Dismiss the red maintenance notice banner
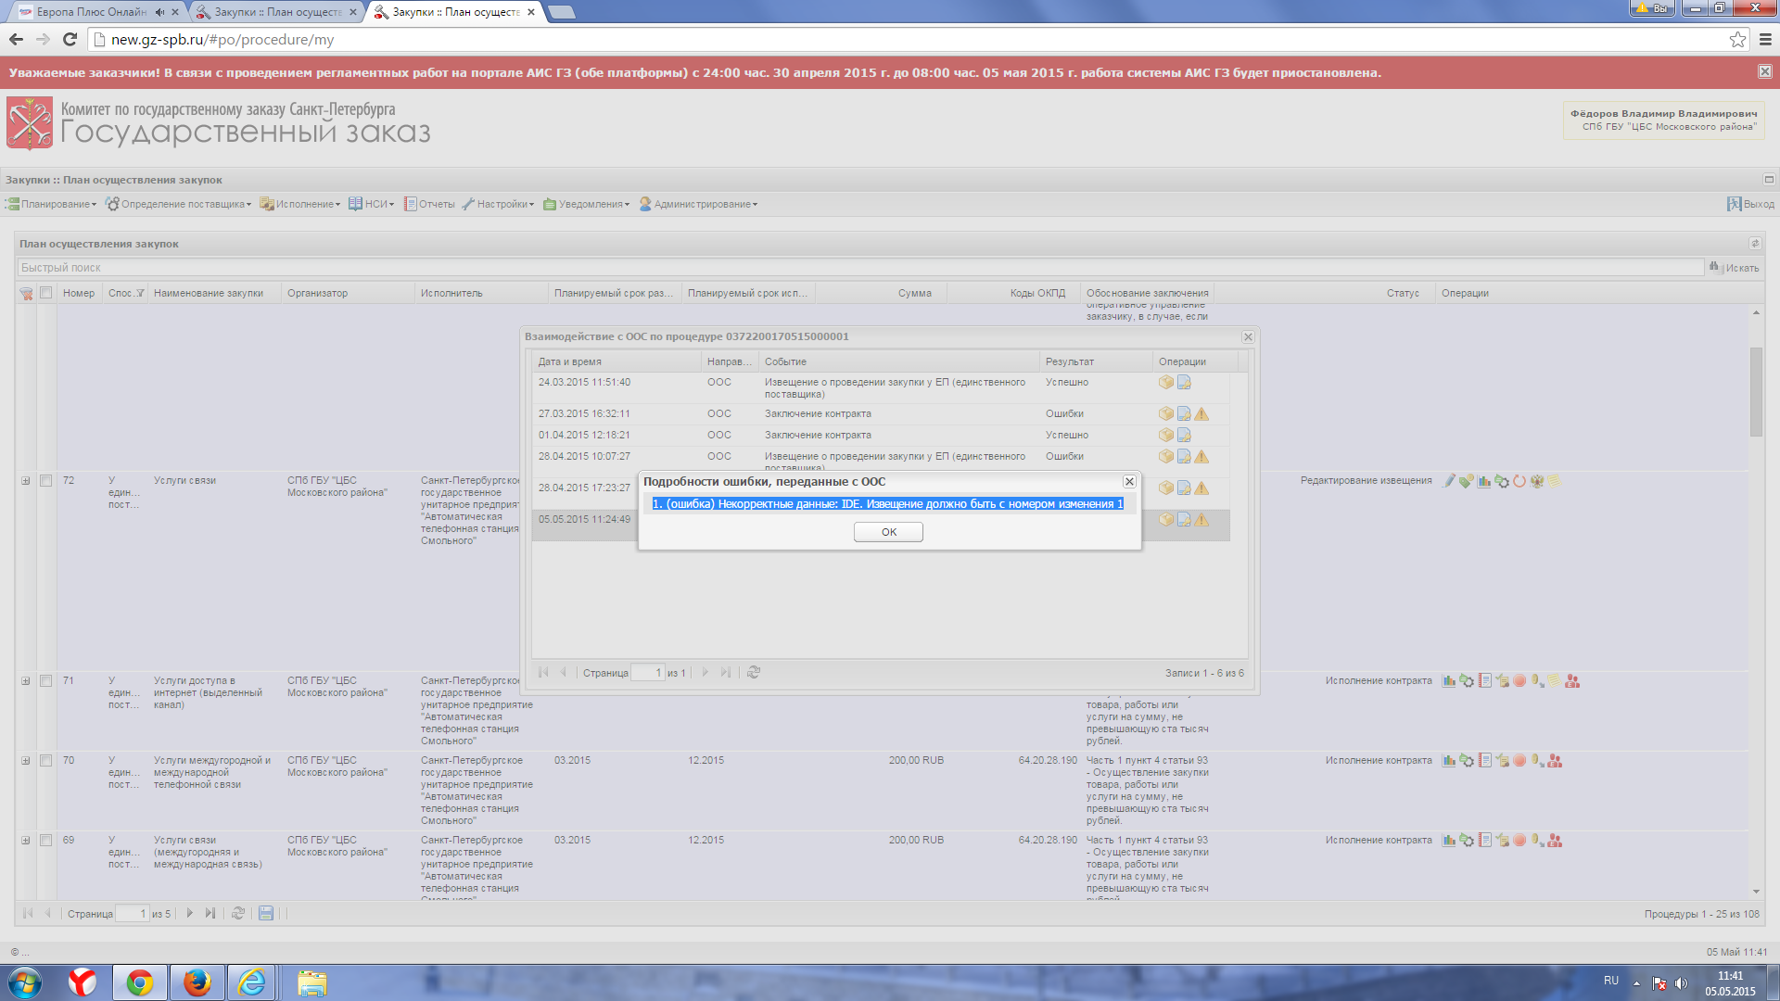This screenshot has width=1780, height=1001. pos(1764,72)
